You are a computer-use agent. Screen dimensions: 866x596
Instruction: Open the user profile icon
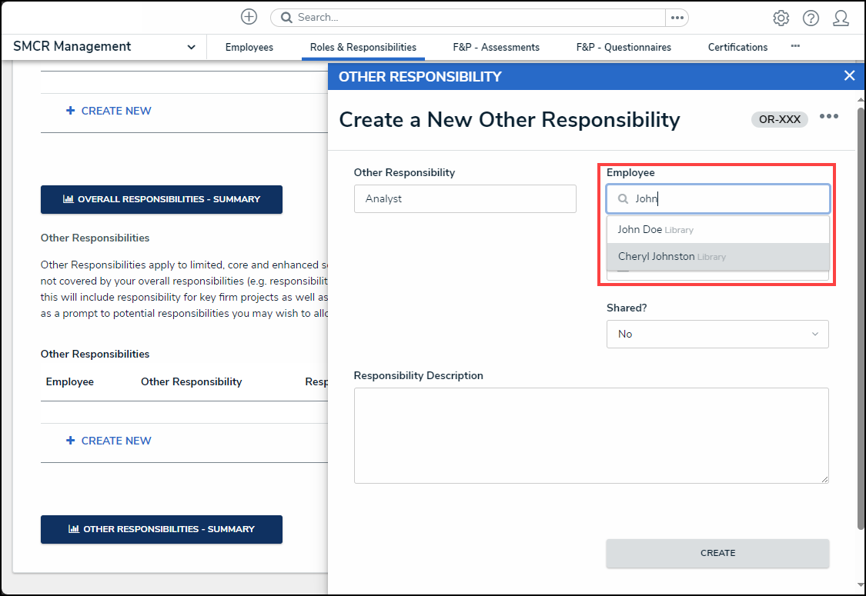[841, 18]
